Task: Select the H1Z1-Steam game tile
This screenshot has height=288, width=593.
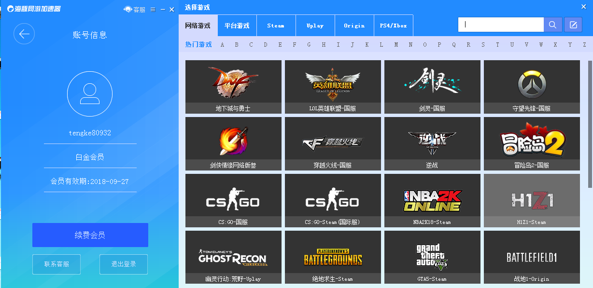Action: click(x=532, y=200)
